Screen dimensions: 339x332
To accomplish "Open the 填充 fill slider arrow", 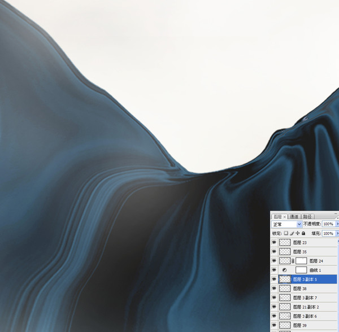I will pyautogui.click(x=337, y=233).
